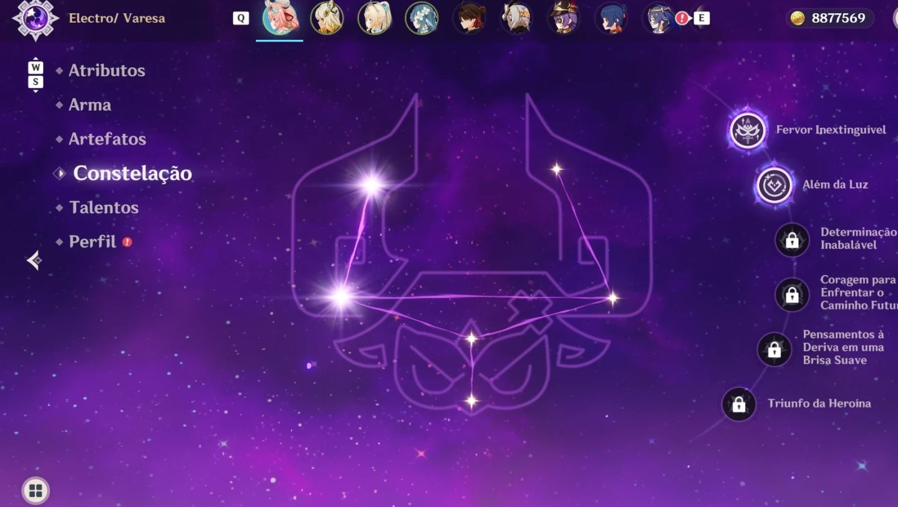Click the Fervor Inextinguível label

[831, 130]
